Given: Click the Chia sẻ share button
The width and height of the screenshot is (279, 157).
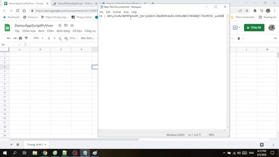Looking at the screenshot, I should tap(254, 27).
